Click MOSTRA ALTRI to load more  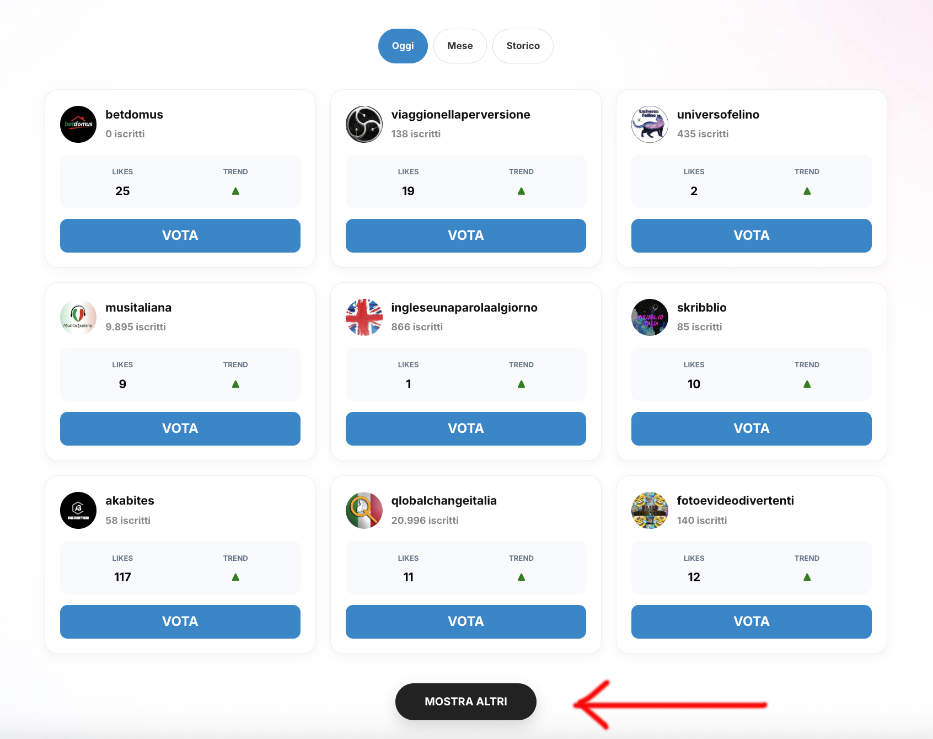[x=466, y=701]
